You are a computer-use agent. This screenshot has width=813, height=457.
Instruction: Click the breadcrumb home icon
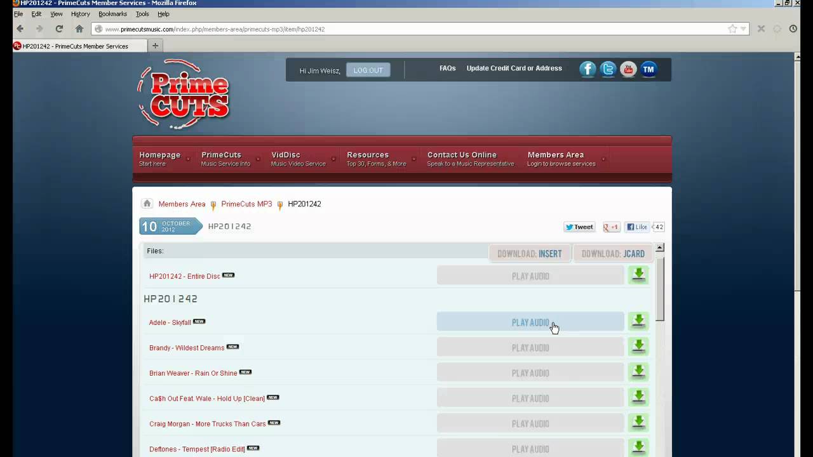point(147,204)
